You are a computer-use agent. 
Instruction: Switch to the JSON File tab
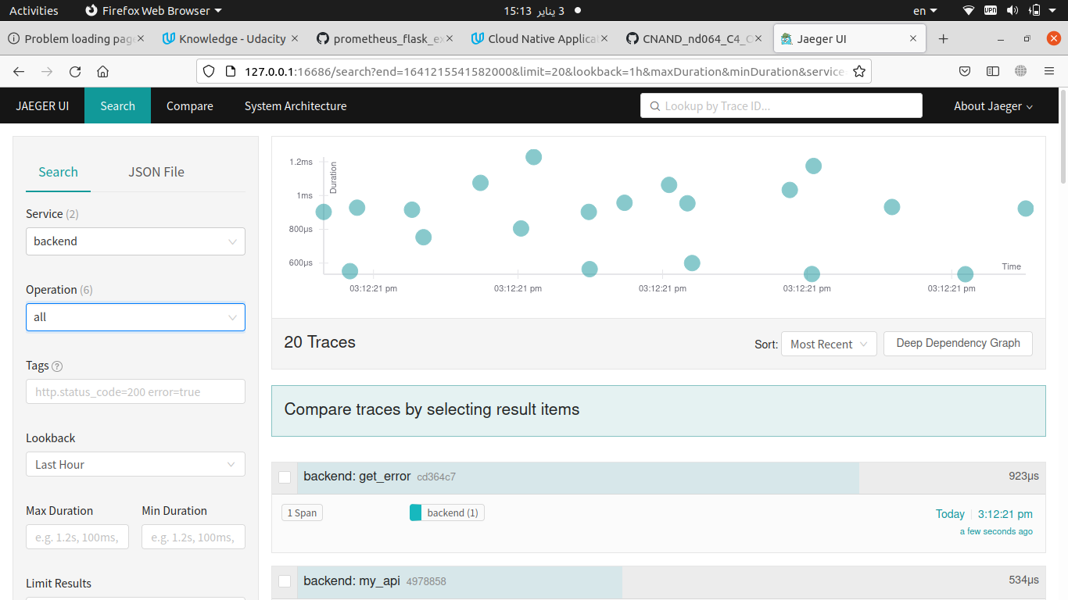156,172
